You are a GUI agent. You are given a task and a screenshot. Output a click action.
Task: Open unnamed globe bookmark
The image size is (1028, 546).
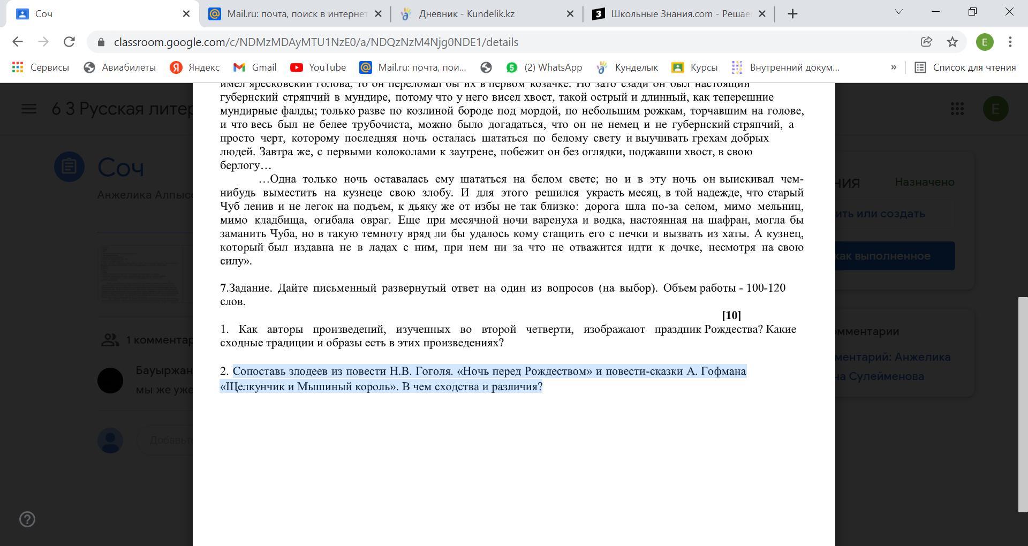pyautogui.click(x=486, y=67)
